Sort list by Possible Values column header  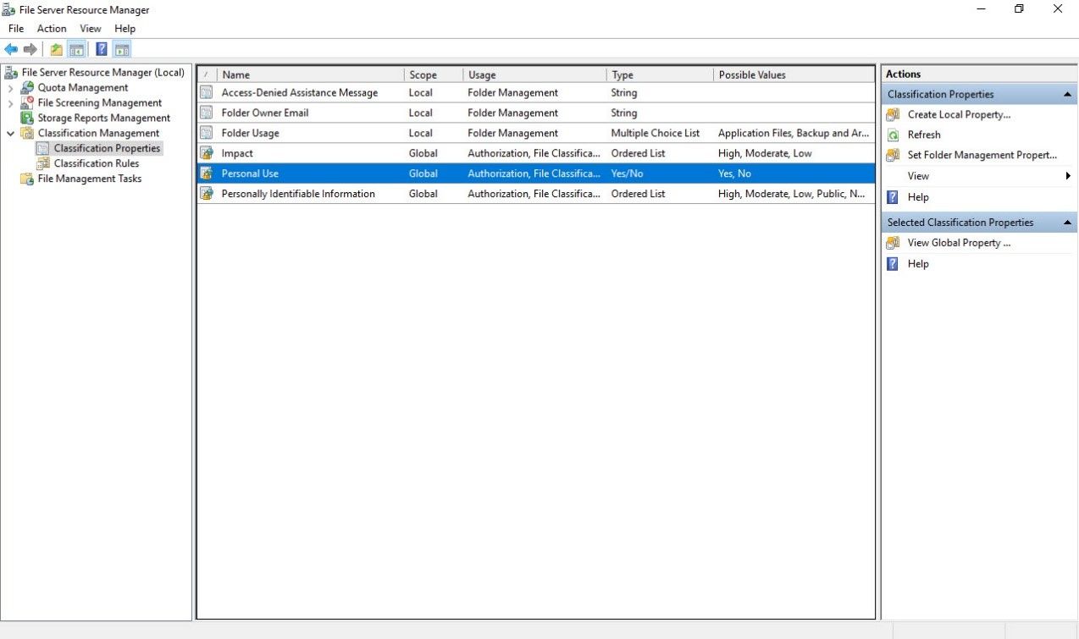click(x=794, y=74)
